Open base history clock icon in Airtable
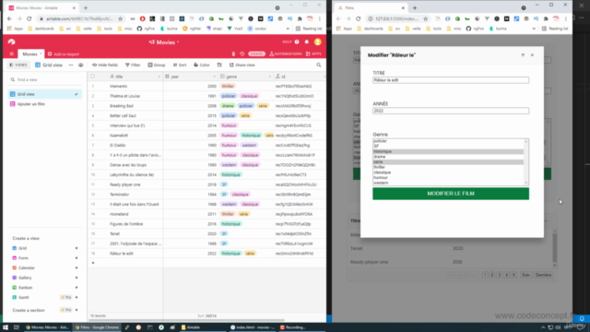This screenshot has height=332, width=590. point(242,53)
